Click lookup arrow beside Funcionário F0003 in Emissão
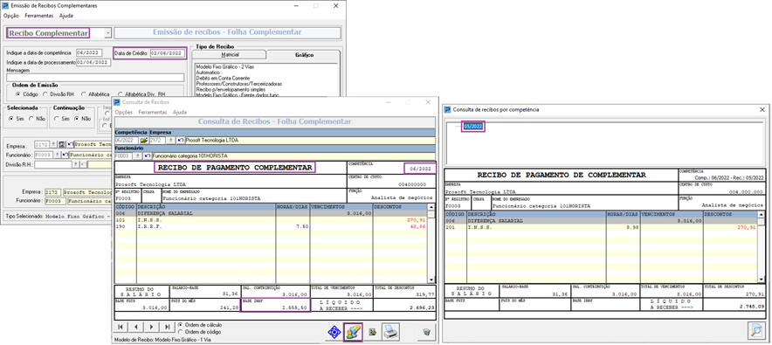772x345 pixels. [57, 155]
